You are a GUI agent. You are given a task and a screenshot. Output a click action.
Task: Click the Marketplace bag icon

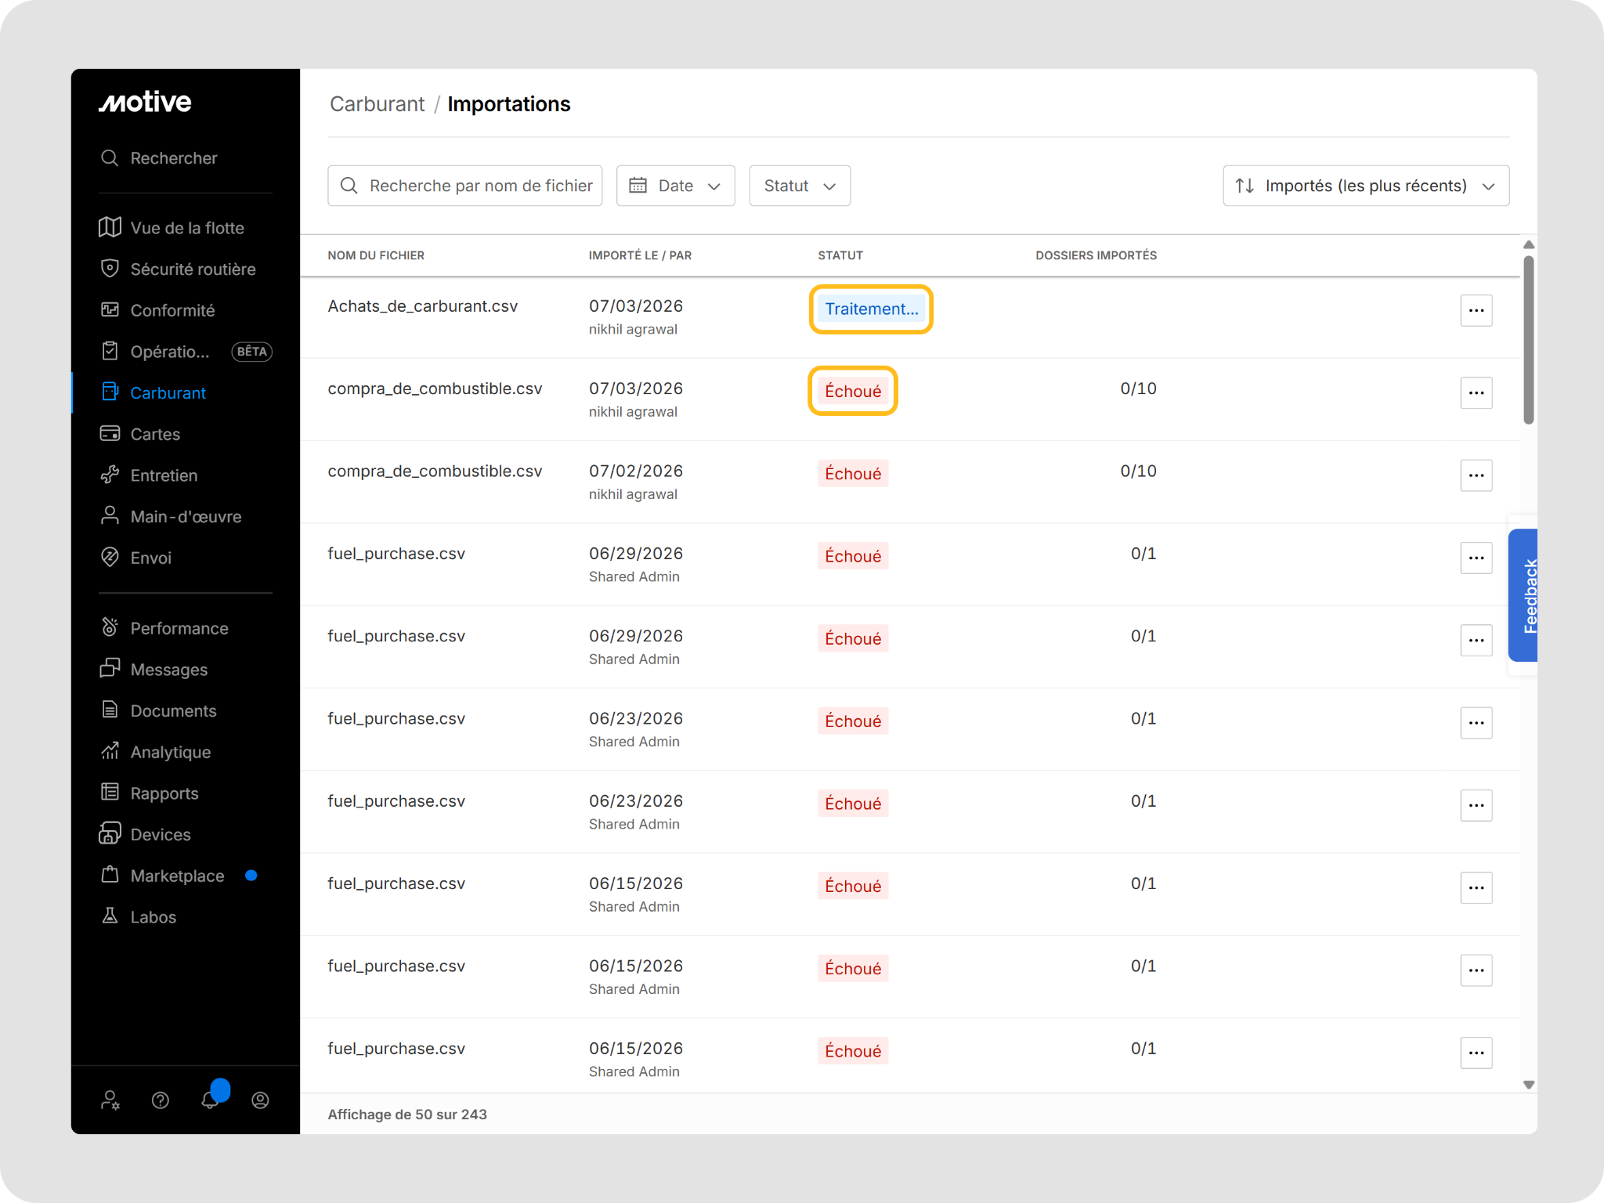[x=110, y=876]
